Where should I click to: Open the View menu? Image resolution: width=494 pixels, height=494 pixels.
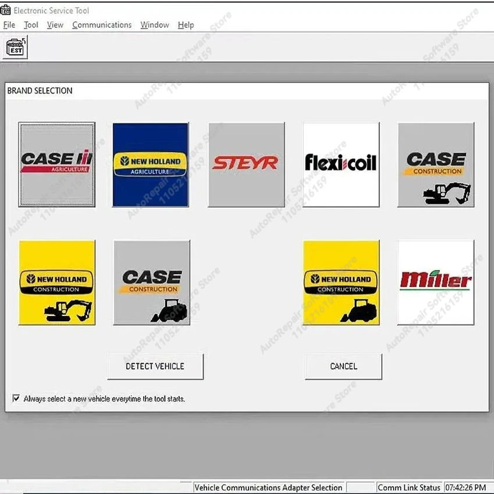coord(55,25)
